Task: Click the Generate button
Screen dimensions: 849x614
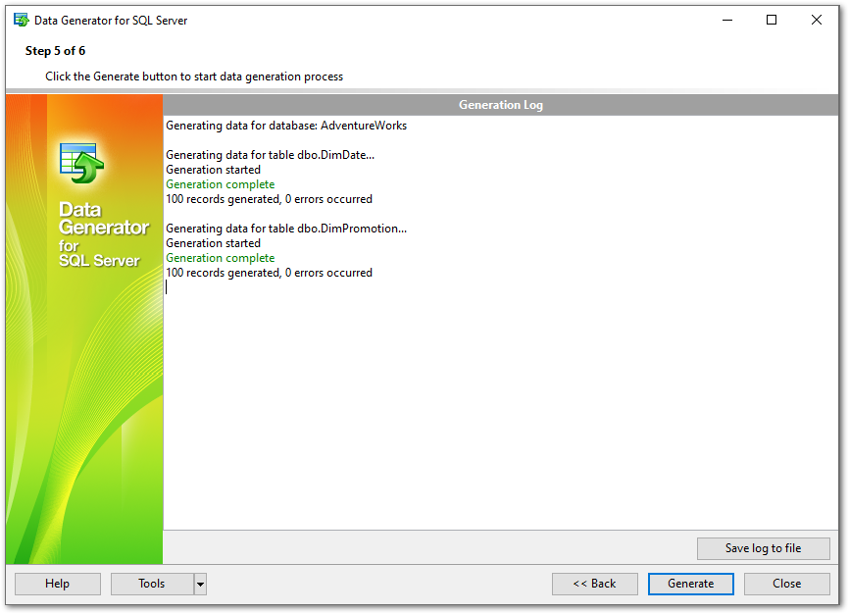Action: (x=690, y=584)
